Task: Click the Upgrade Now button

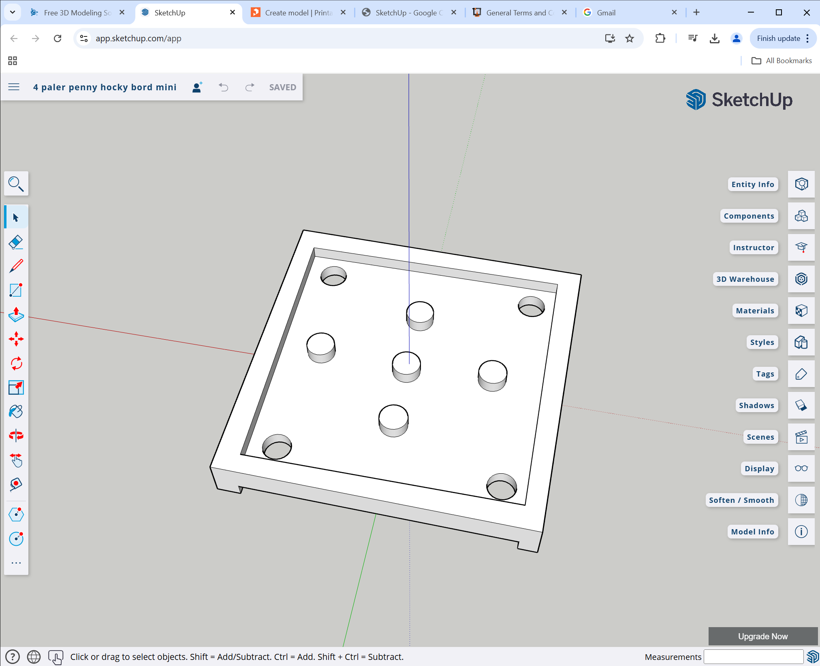Action: coord(763,636)
